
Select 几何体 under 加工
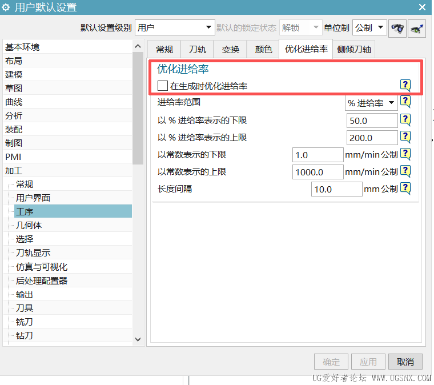point(73,225)
